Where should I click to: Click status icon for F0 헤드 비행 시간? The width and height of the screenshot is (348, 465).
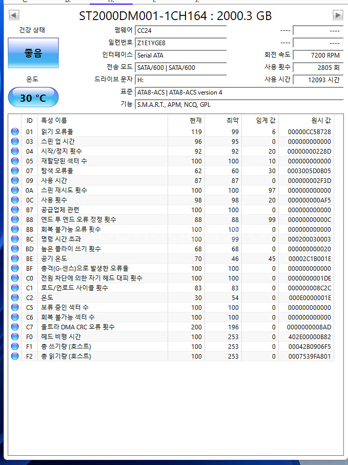[15, 337]
